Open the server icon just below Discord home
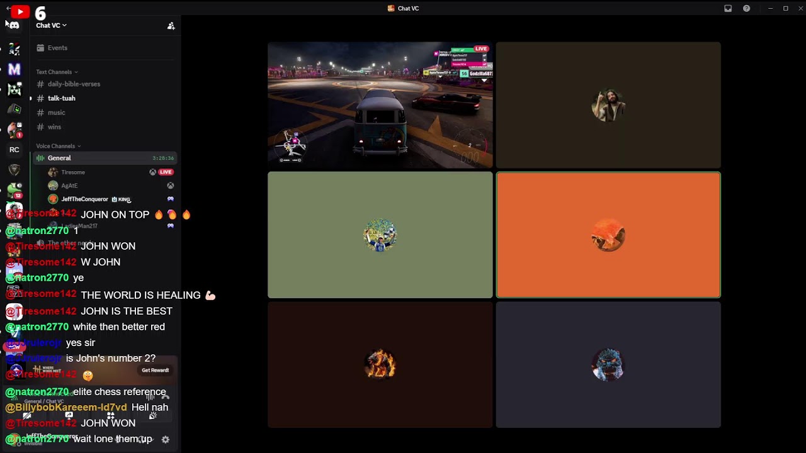Image resolution: width=806 pixels, height=453 pixels. (x=14, y=49)
